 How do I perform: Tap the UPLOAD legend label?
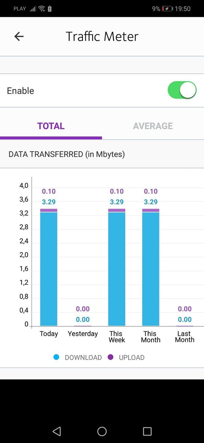[x=131, y=357]
